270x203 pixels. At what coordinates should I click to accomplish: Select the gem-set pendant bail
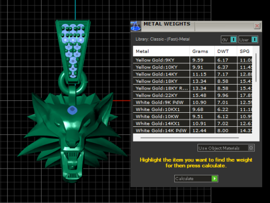pyautogui.click(x=73, y=52)
